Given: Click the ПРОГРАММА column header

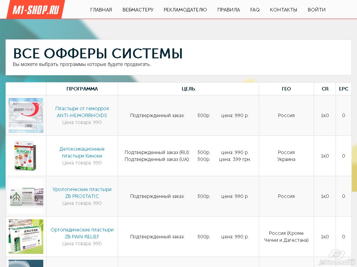Looking at the screenshot, I should (x=82, y=89).
